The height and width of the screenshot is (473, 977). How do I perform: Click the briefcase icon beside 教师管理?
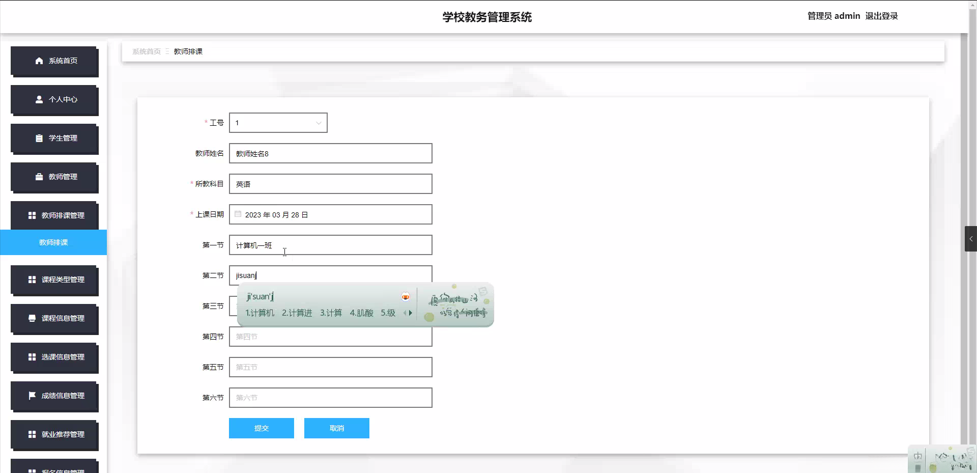pos(39,177)
